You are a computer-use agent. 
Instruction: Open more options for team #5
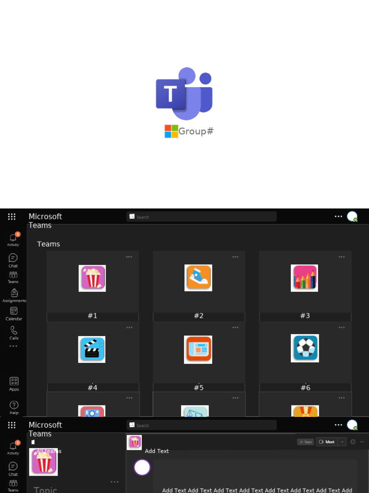click(x=235, y=327)
